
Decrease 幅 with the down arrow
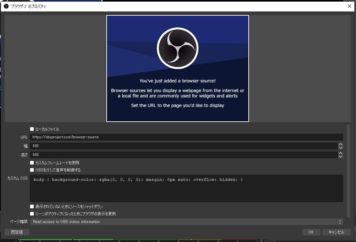340,148
